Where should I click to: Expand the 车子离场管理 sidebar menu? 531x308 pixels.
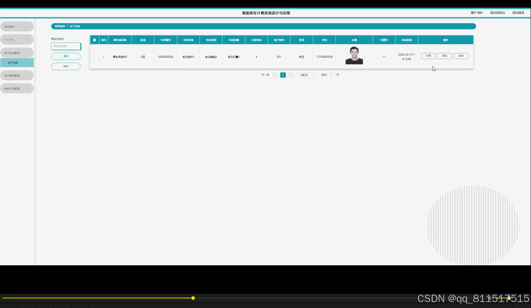[17, 75]
